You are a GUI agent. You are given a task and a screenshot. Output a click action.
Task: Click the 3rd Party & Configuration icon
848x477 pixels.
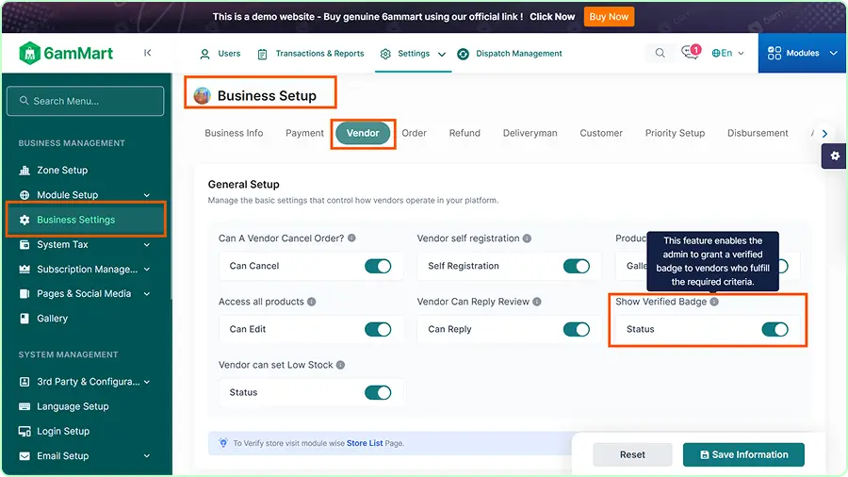point(24,382)
